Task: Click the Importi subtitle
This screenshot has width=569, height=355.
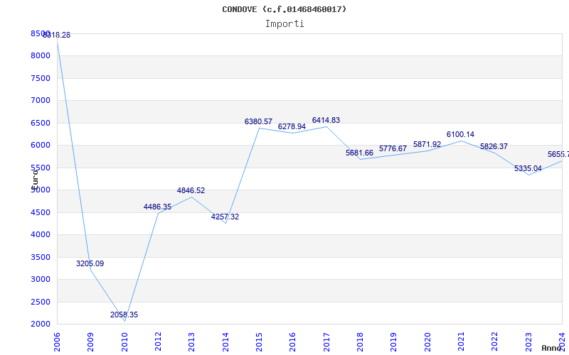Action: point(284,24)
